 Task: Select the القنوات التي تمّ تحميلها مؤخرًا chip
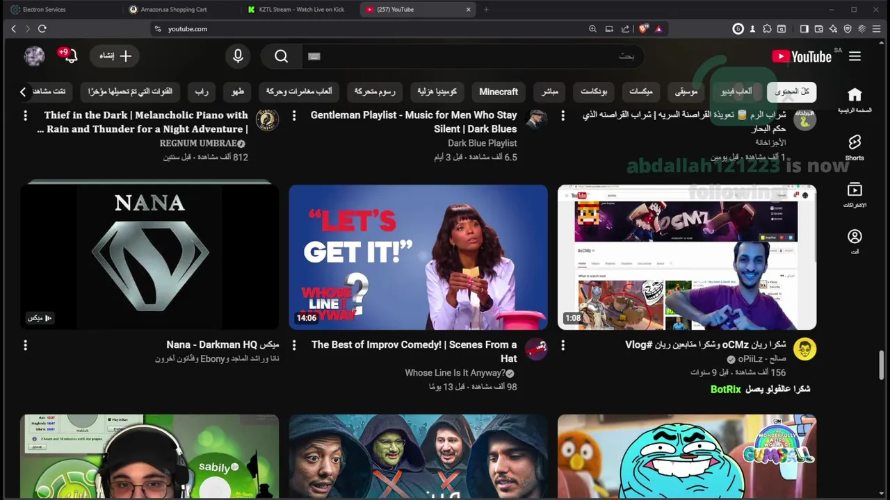coord(130,92)
